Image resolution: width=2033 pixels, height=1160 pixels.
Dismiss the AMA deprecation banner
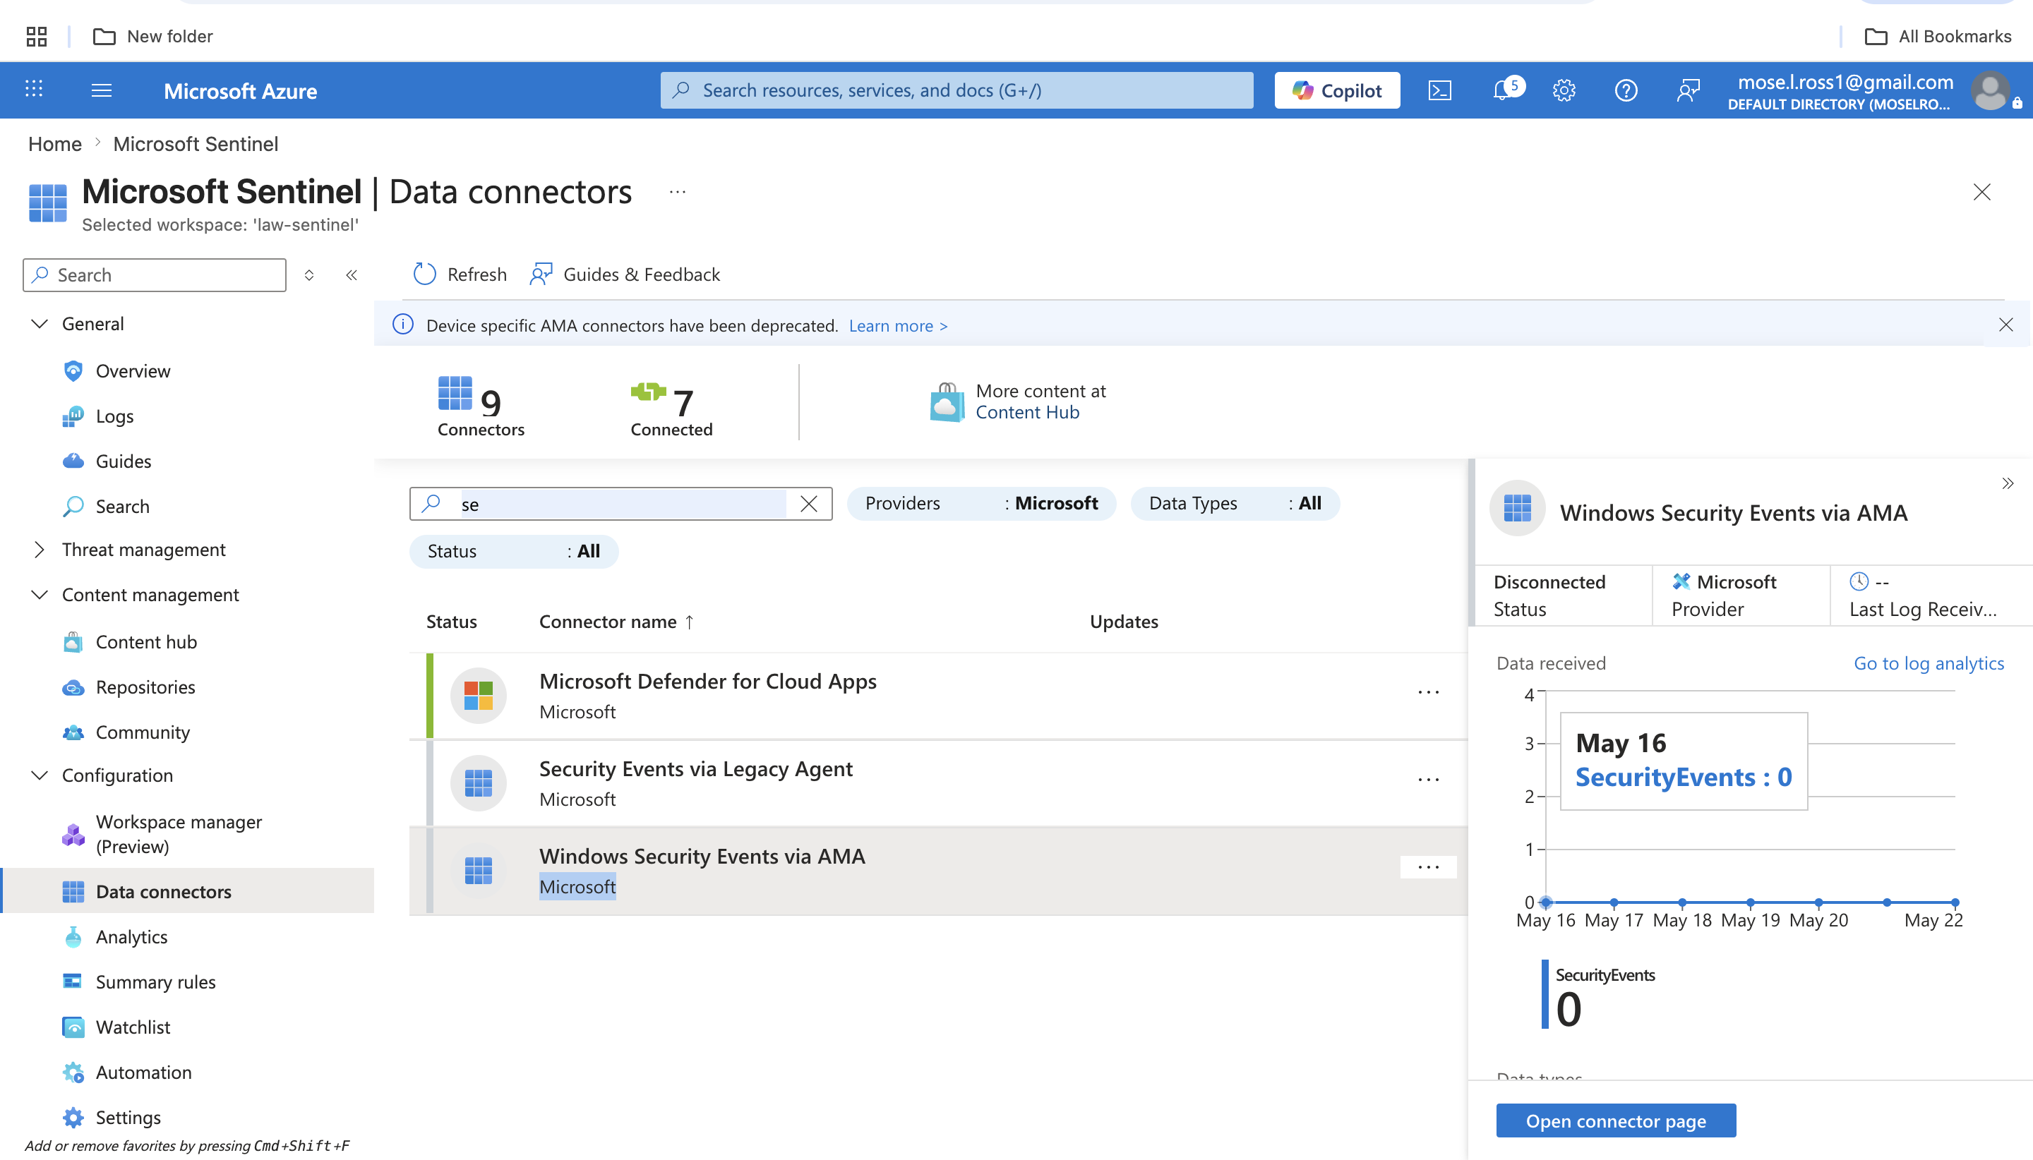point(2005,325)
